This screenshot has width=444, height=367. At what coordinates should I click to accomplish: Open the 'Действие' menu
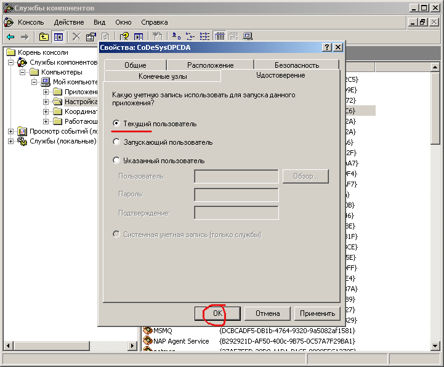(x=69, y=22)
